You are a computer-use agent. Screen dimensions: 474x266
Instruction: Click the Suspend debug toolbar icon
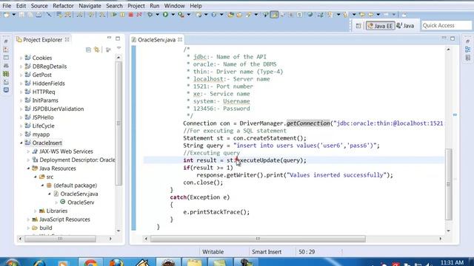point(122,15)
